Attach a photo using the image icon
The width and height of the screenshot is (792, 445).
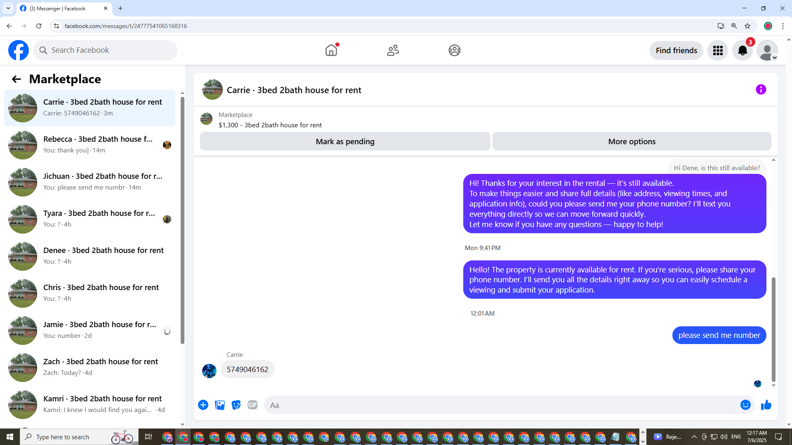pos(220,405)
